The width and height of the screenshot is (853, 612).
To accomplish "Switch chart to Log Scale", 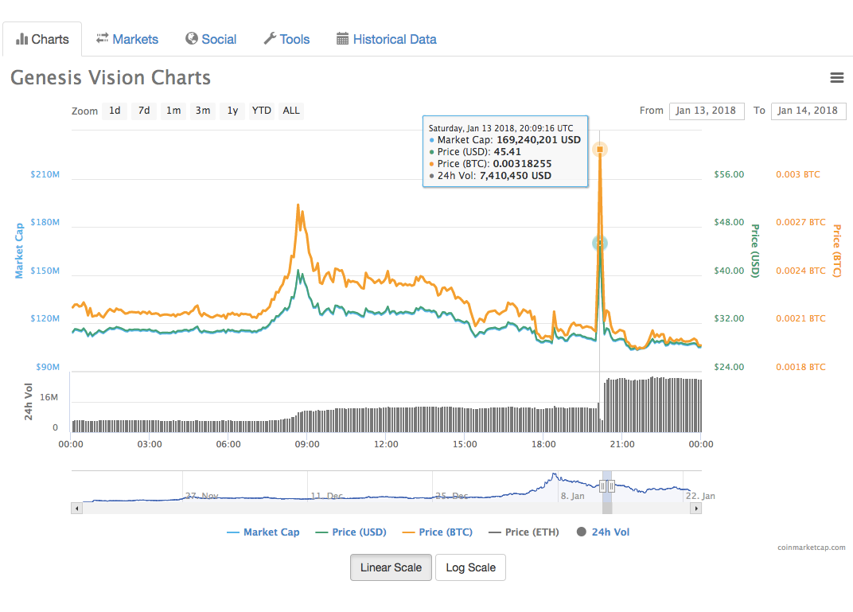I will tap(470, 567).
